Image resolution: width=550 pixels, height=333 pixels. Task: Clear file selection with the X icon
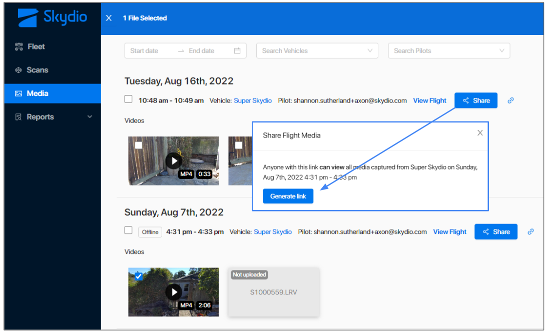click(109, 18)
